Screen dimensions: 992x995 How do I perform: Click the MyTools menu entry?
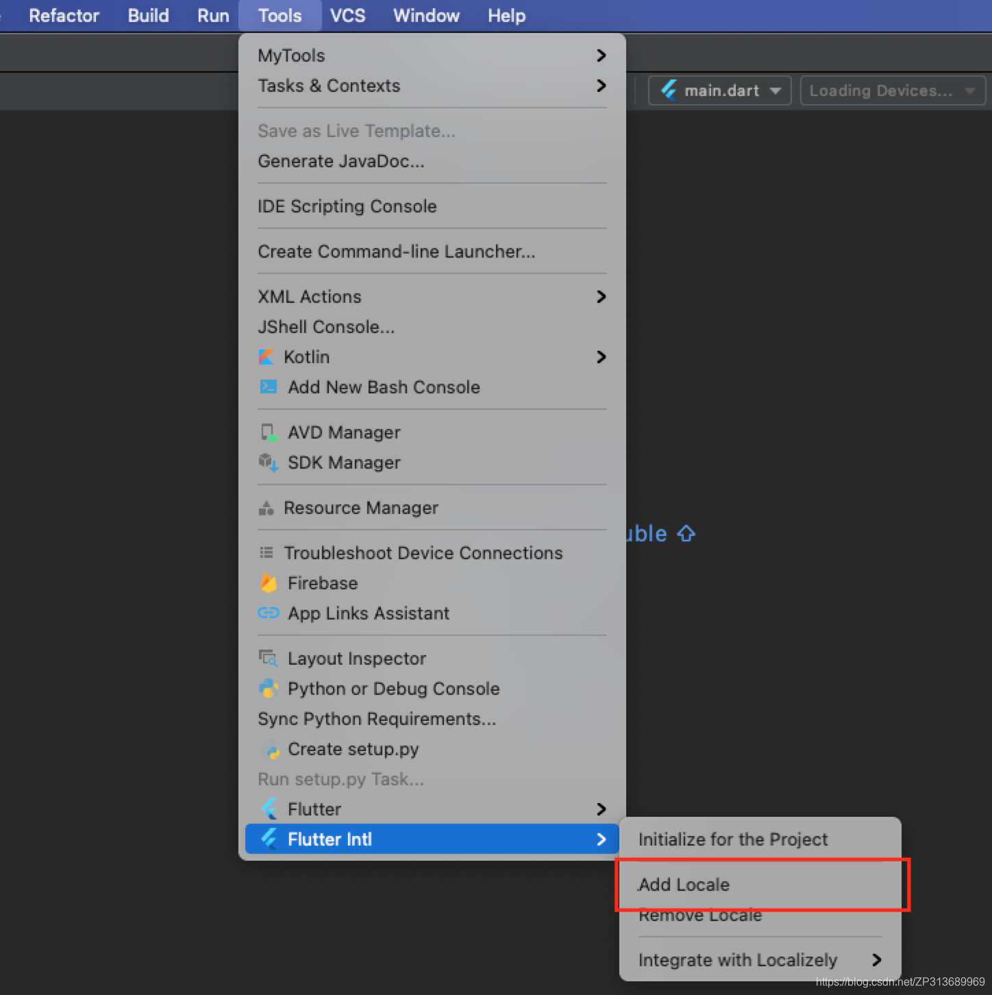point(432,56)
